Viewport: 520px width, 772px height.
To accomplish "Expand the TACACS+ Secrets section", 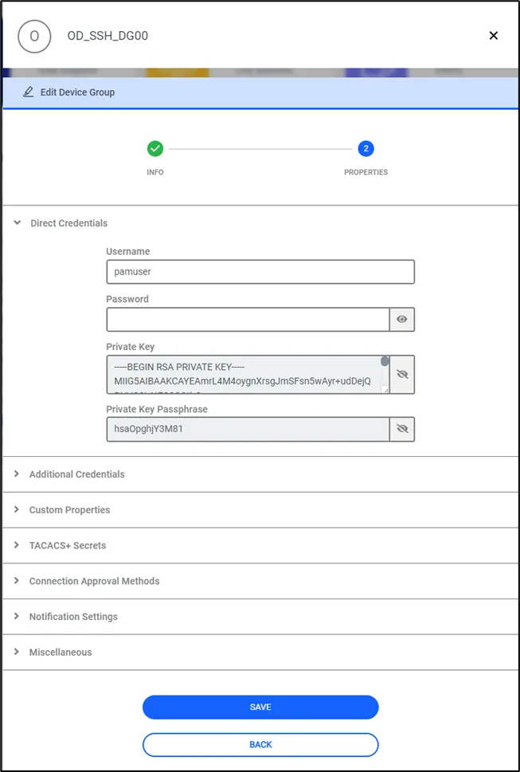I will (260, 545).
